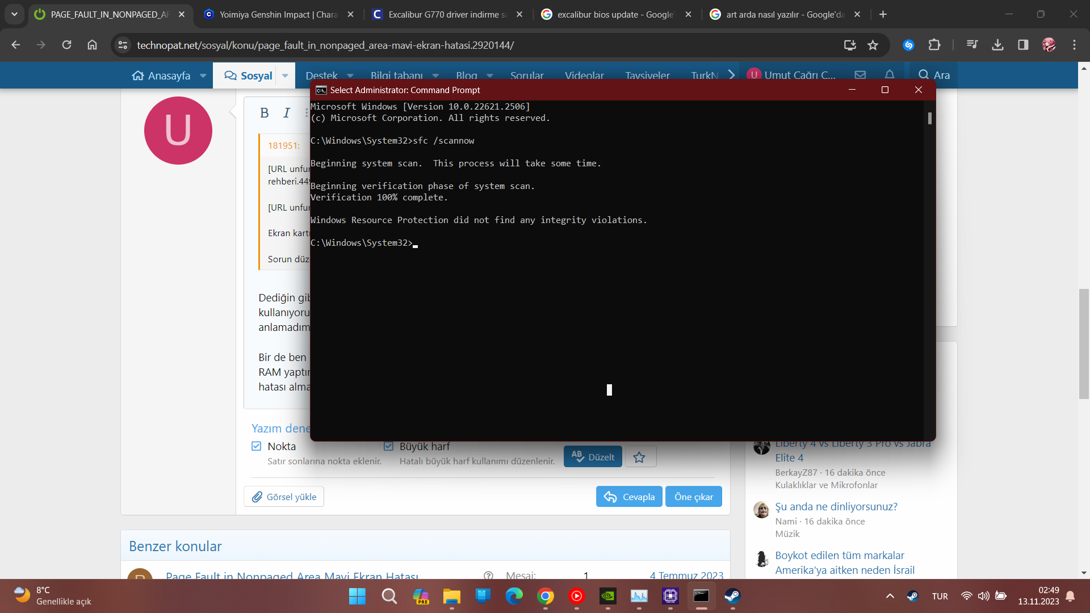Toggle the Nokta checkbox
The image size is (1090, 613).
pos(257,447)
